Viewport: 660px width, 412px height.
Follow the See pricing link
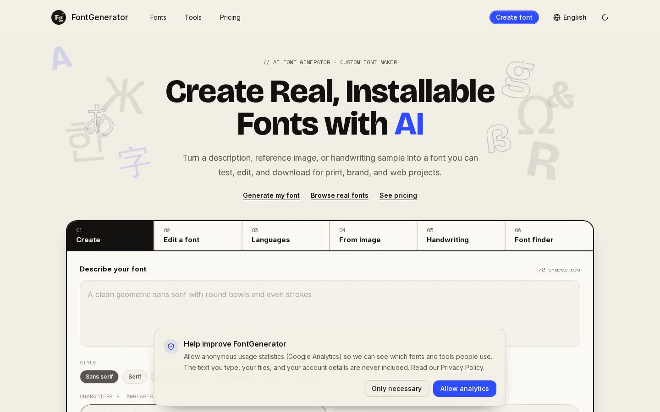click(398, 195)
